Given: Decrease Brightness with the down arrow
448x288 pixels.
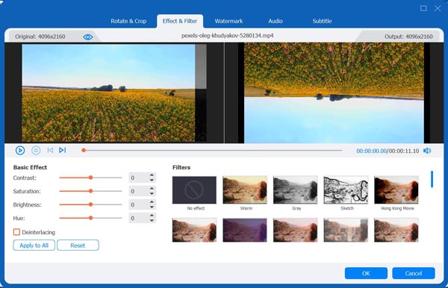Looking at the screenshot, I should 152,207.
